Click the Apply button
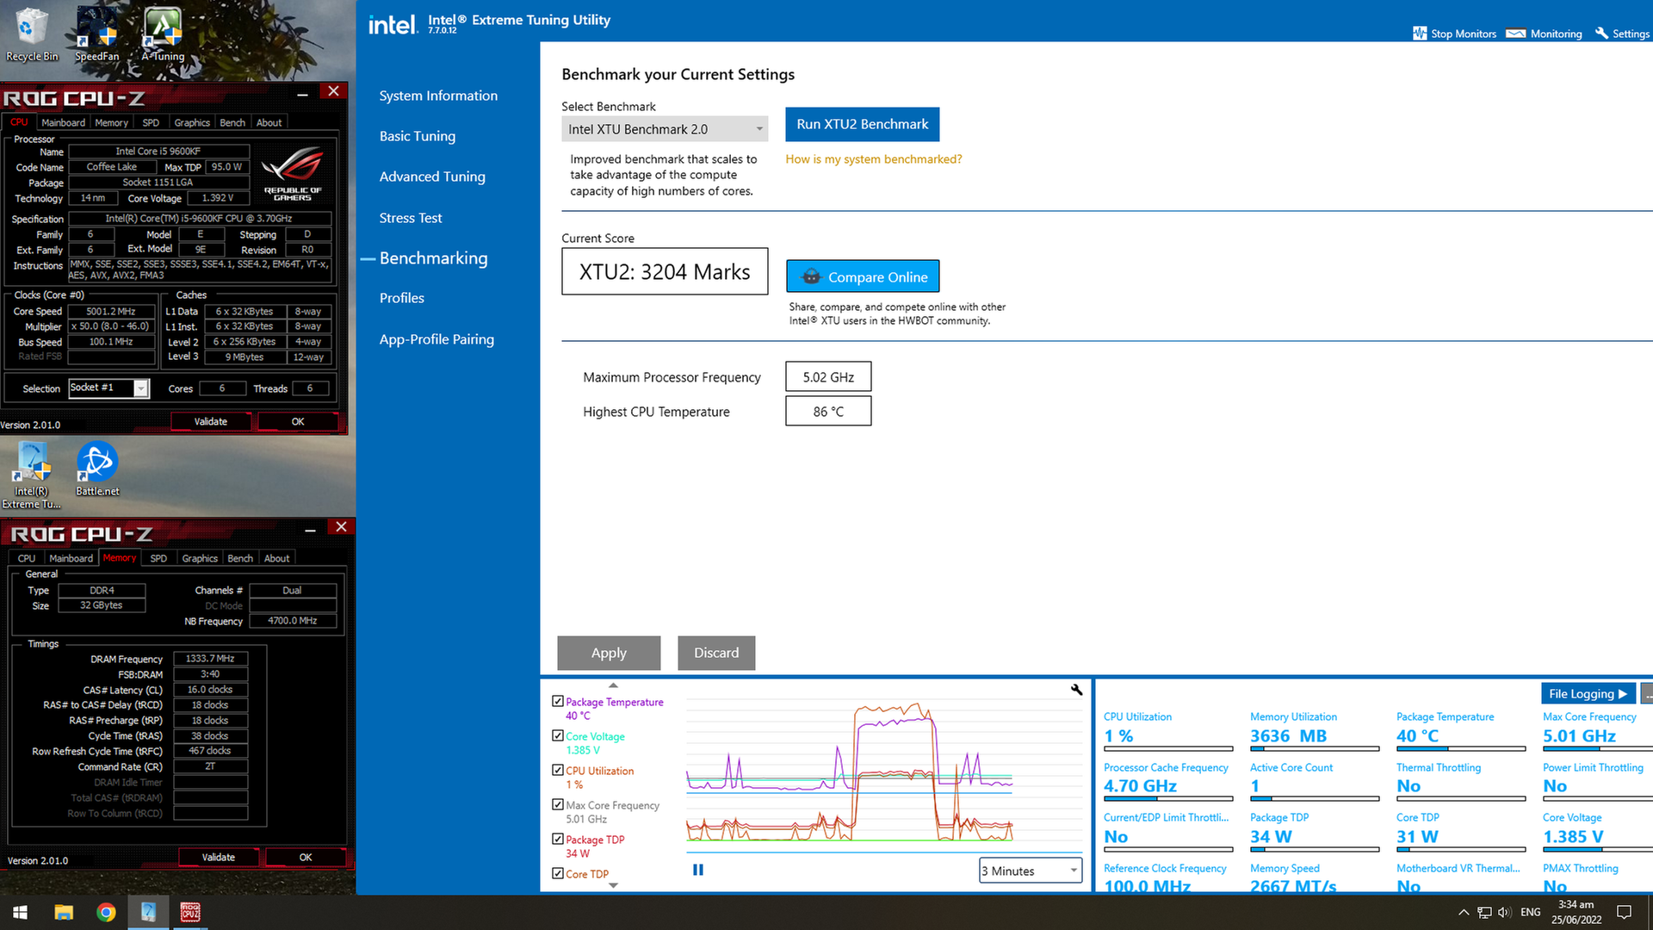 [x=609, y=653]
